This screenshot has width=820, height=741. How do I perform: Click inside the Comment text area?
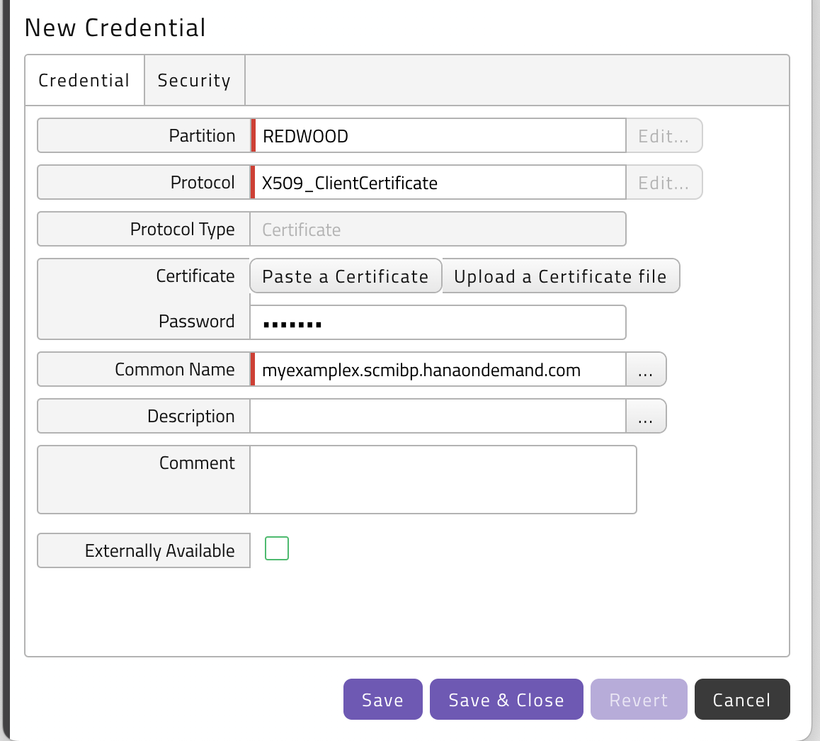[443, 480]
